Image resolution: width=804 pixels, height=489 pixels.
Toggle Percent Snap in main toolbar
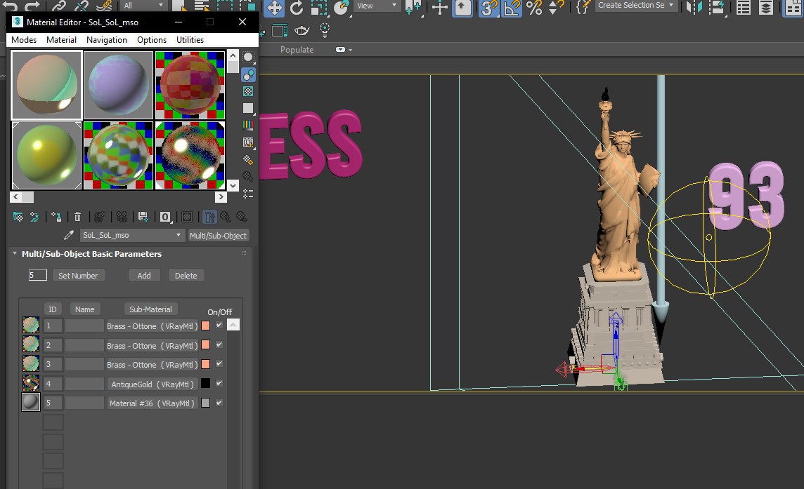click(534, 8)
